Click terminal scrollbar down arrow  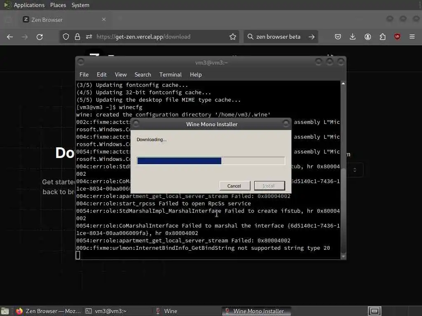tap(343, 256)
